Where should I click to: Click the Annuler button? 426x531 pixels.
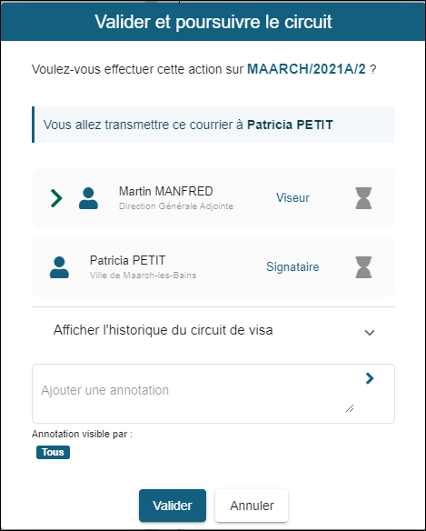[x=252, y=506]
